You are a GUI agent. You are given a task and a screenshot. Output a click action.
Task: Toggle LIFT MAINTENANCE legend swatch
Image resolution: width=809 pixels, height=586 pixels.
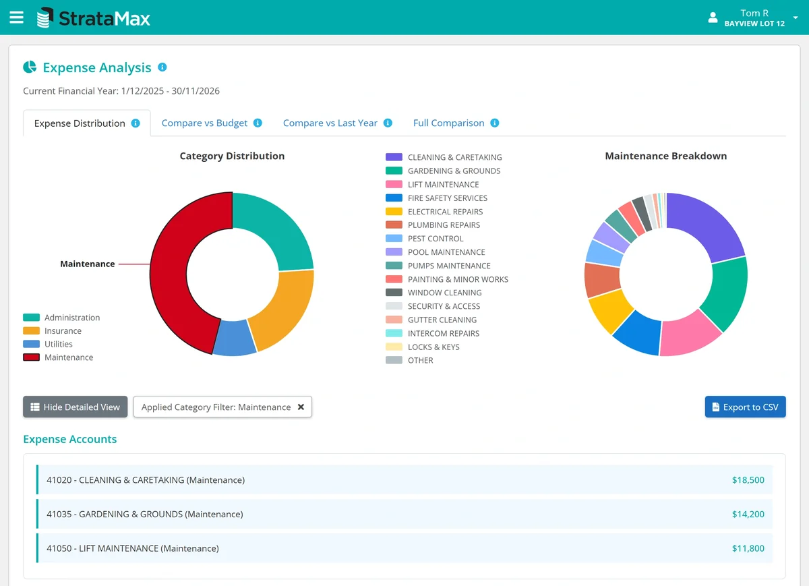click(x=394, y=184)
